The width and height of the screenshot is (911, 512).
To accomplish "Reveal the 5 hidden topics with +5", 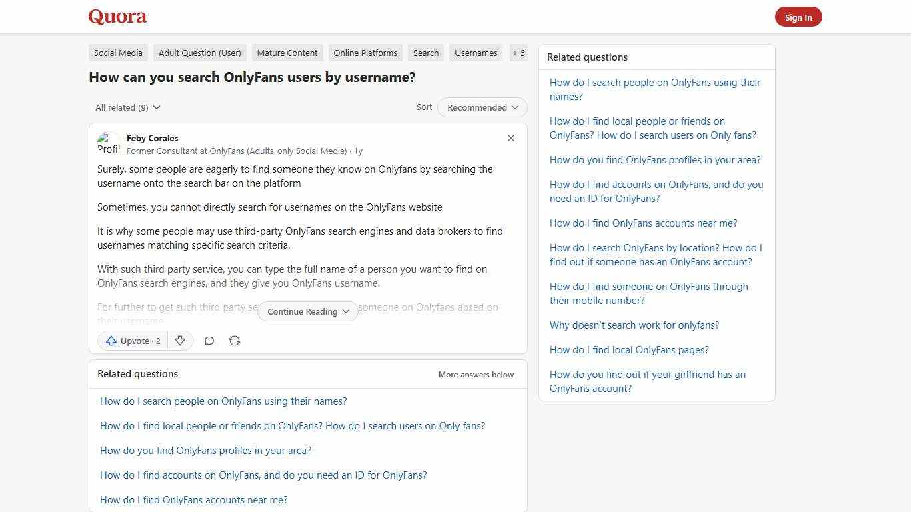I will 518,53.
